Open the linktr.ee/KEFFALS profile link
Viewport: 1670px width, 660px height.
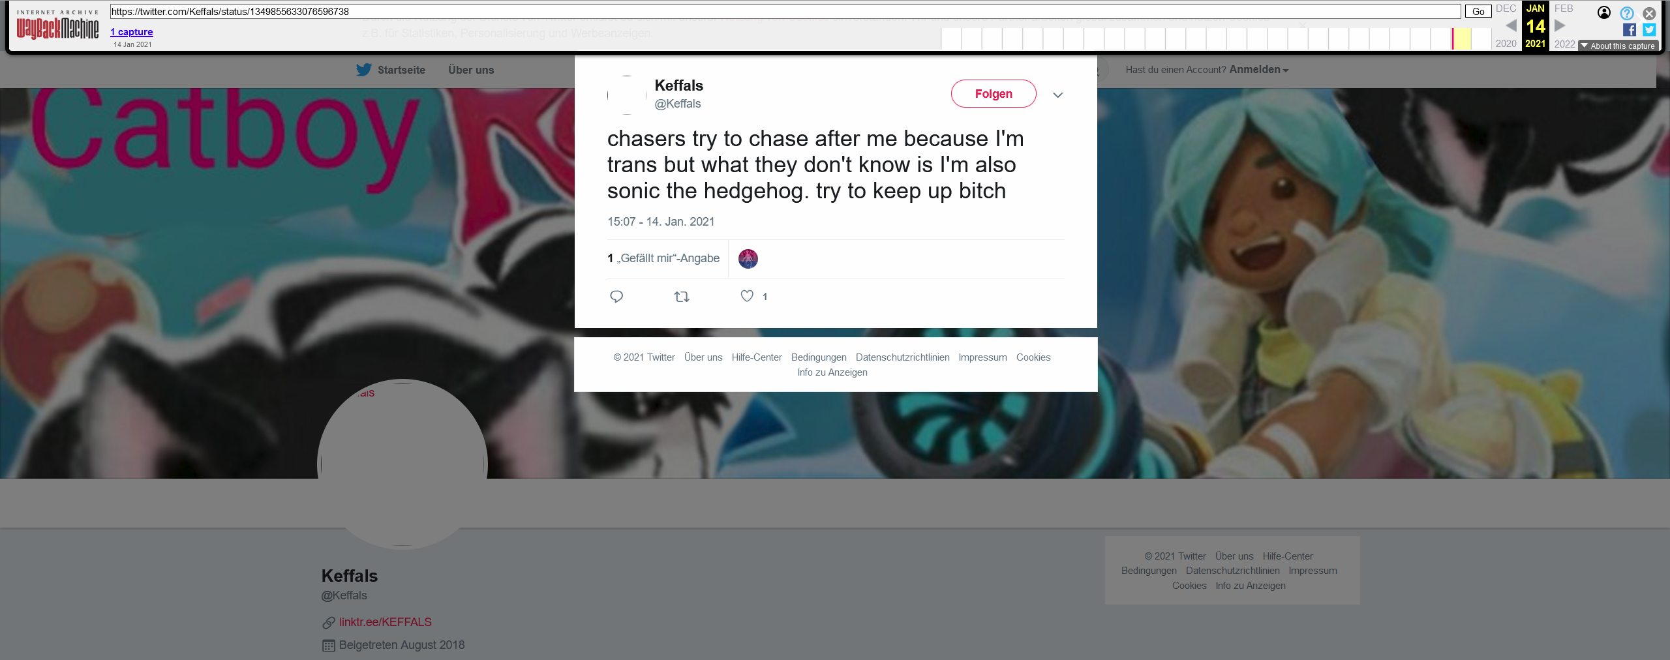click(x=385, y=622)
